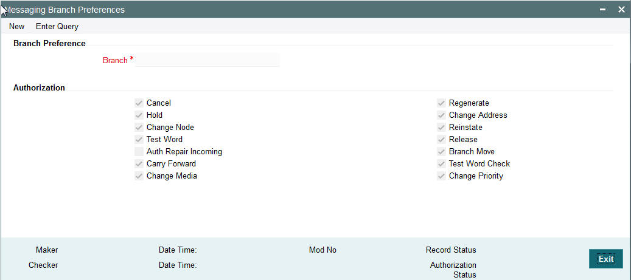Open Enter Query mode
The image size is (631, 280).
click(57, 27)
